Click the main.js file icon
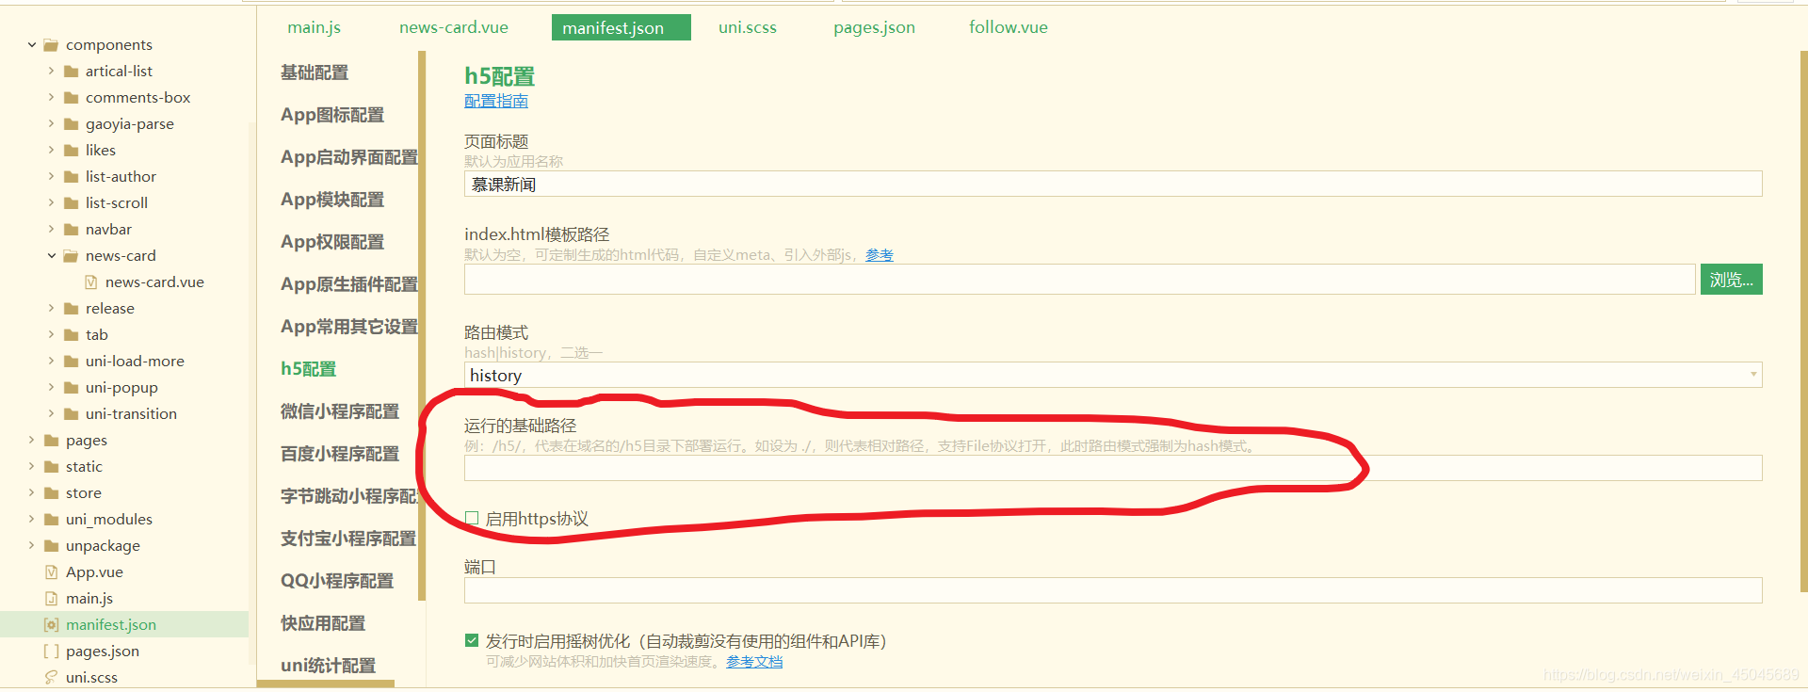 click(x=52, y=599)
